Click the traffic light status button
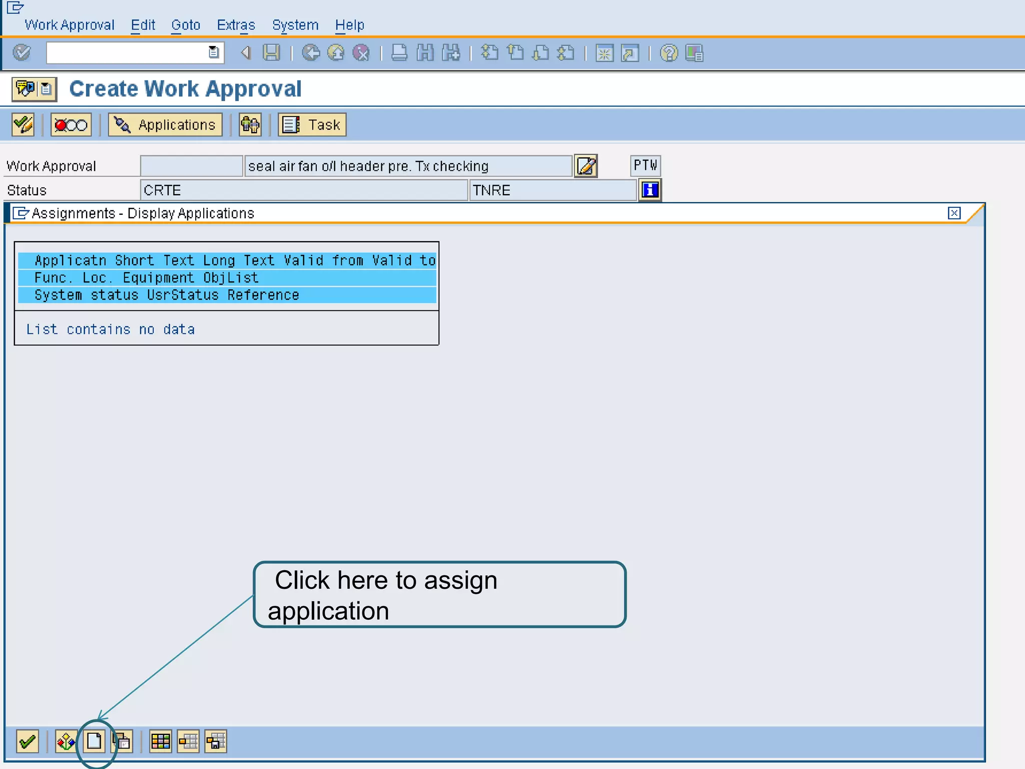1025x769 pixels. tap(71, 125)
